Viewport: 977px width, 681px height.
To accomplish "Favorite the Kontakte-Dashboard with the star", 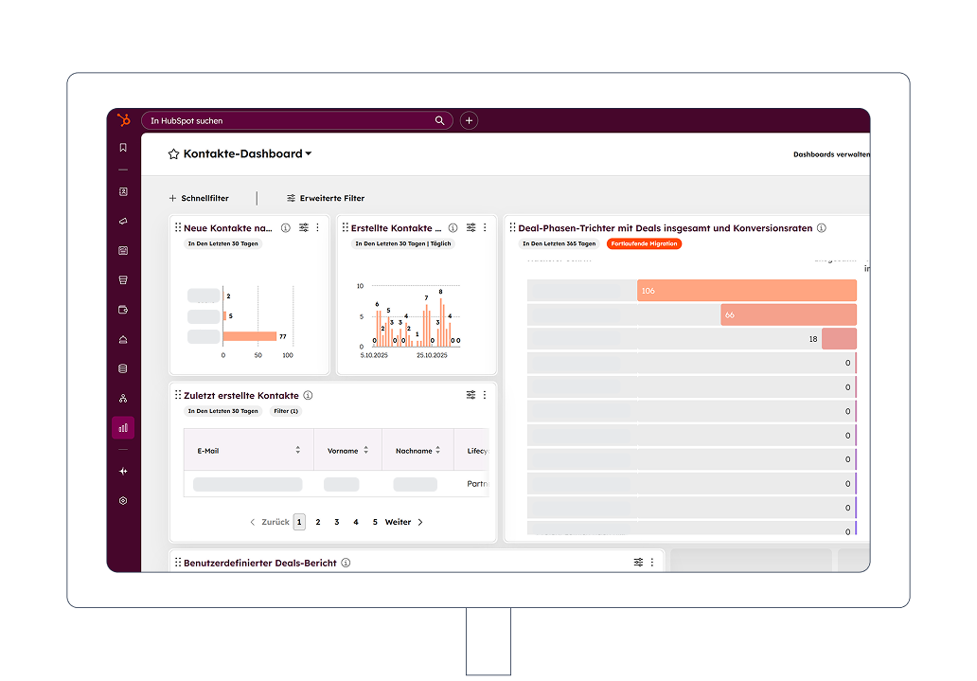I will (x=173, y=154).
